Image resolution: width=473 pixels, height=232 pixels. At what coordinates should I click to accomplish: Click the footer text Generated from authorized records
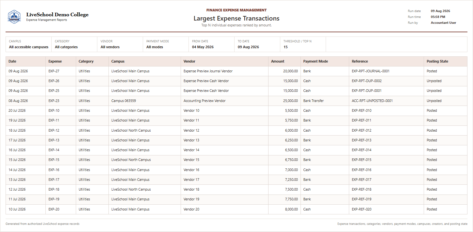click(x=42, y=224)
